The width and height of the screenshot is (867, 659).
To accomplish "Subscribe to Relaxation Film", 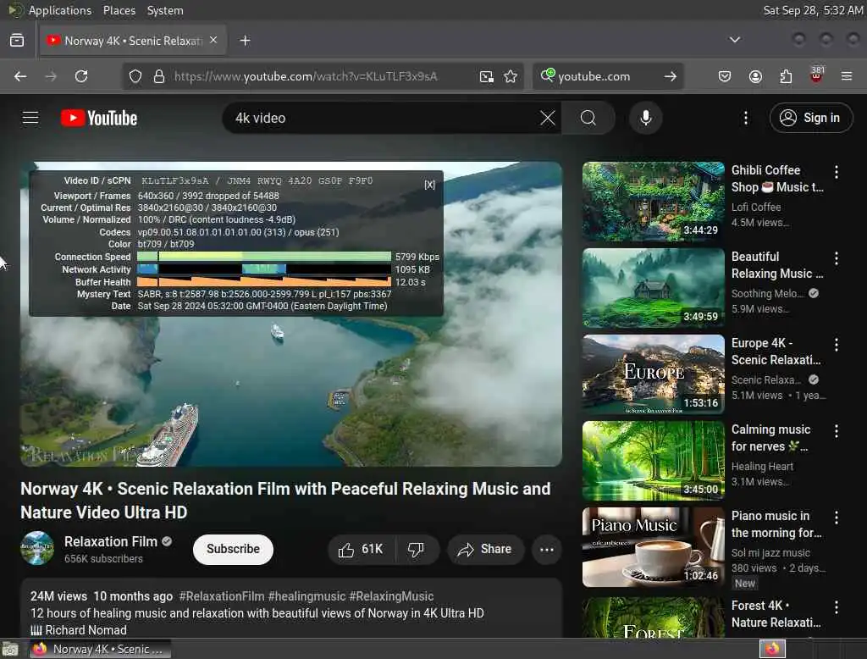I will point(233,550).
